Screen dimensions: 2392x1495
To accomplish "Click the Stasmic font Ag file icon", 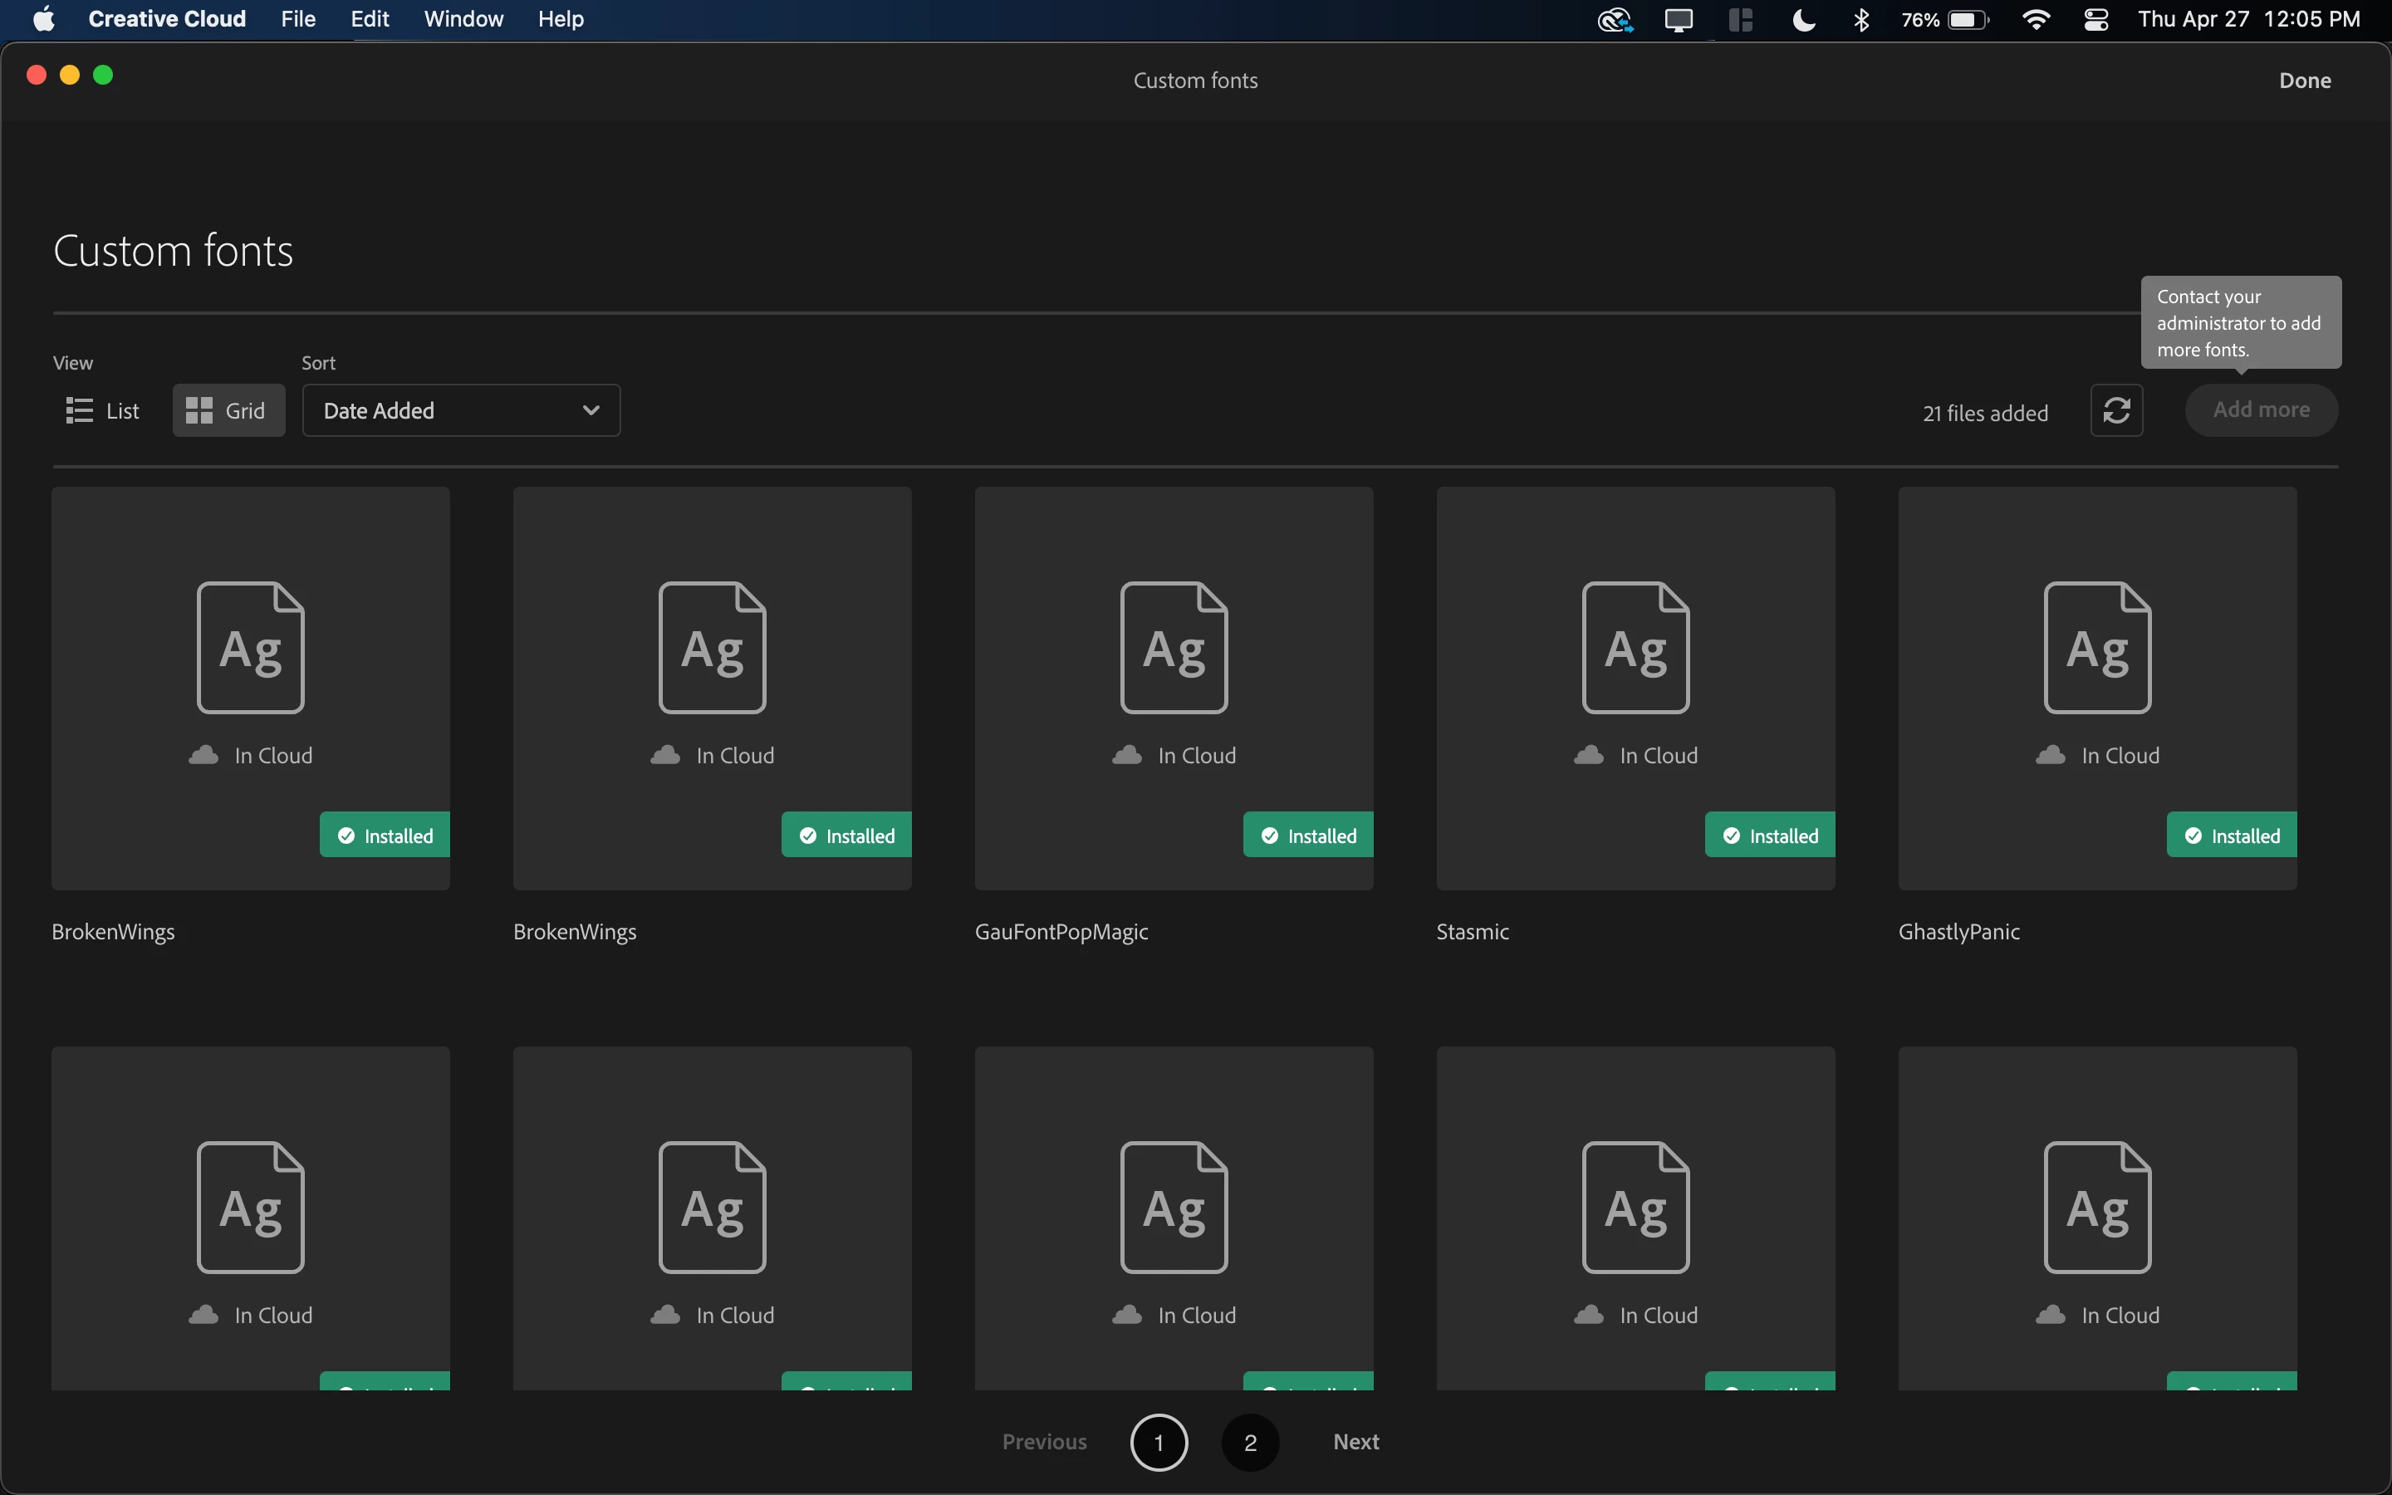I will [x=1635, y=648].
